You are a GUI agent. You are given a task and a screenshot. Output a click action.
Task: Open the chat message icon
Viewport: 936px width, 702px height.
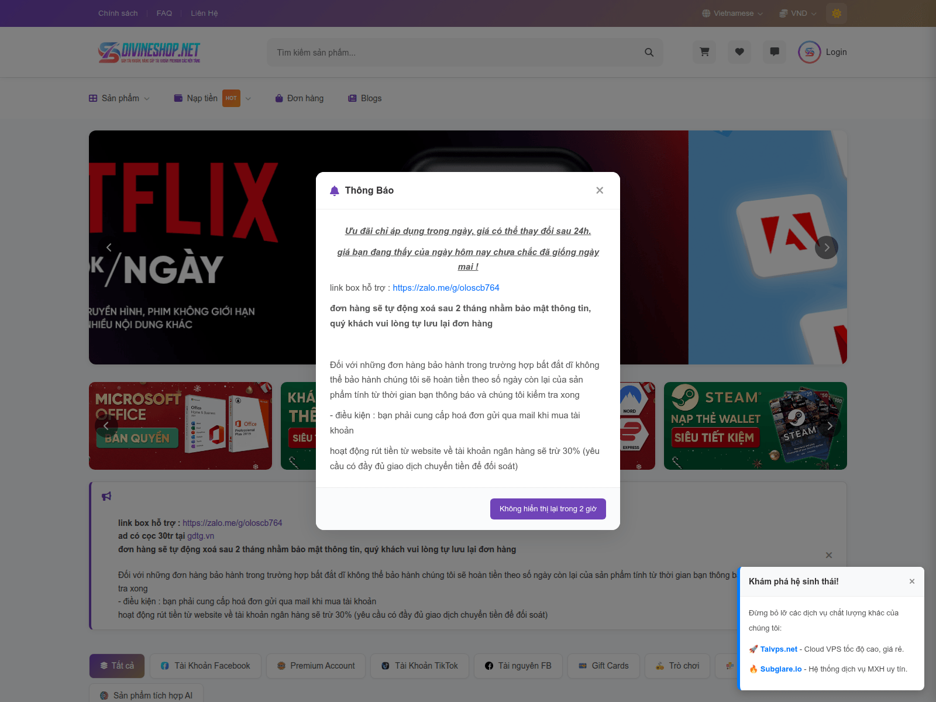coord(775,52)
